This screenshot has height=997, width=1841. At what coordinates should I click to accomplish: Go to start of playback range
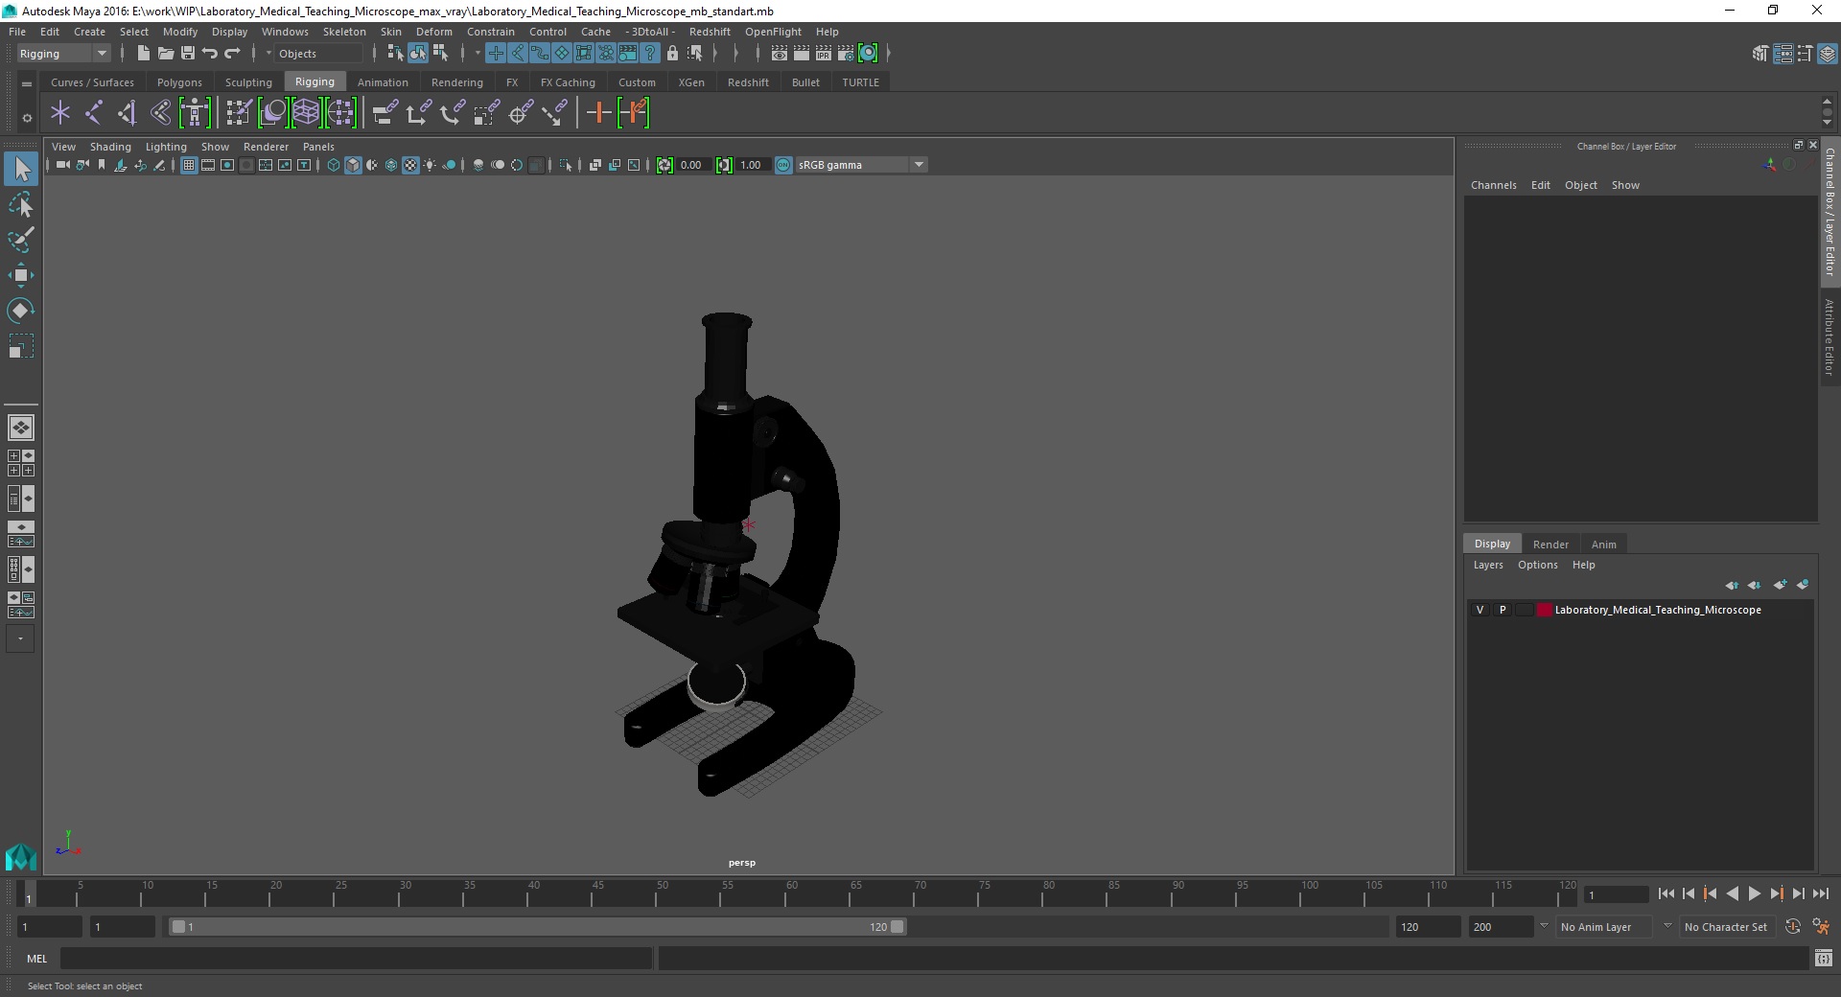1666,893
